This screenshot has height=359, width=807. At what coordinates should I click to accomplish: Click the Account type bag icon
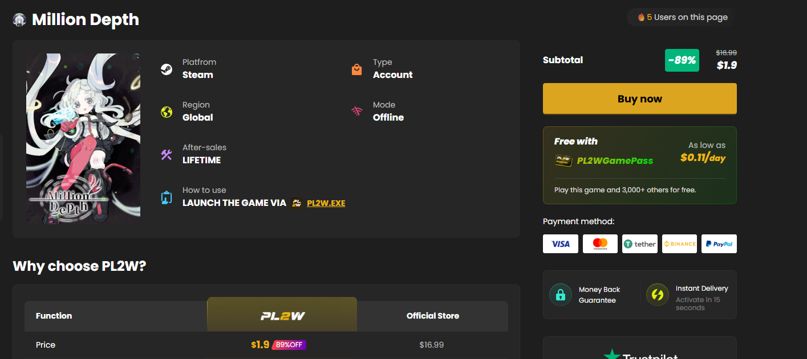pyautogui.click(x=357, y=69)
